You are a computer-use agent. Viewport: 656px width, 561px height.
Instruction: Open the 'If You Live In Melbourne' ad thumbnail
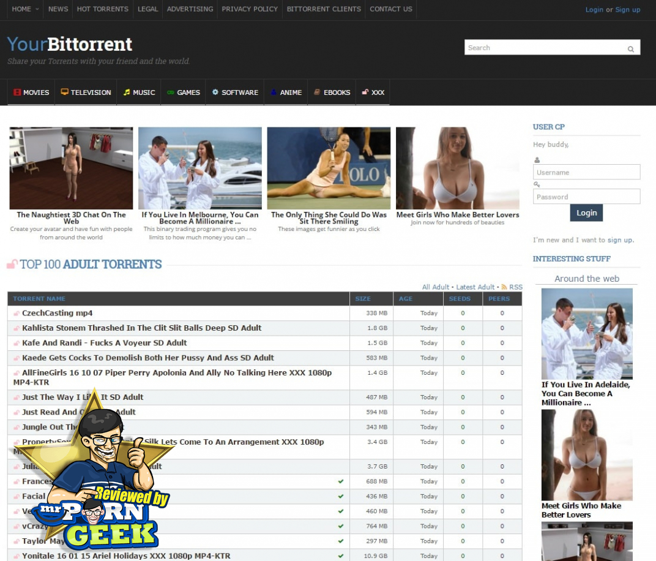click(200, 168)
